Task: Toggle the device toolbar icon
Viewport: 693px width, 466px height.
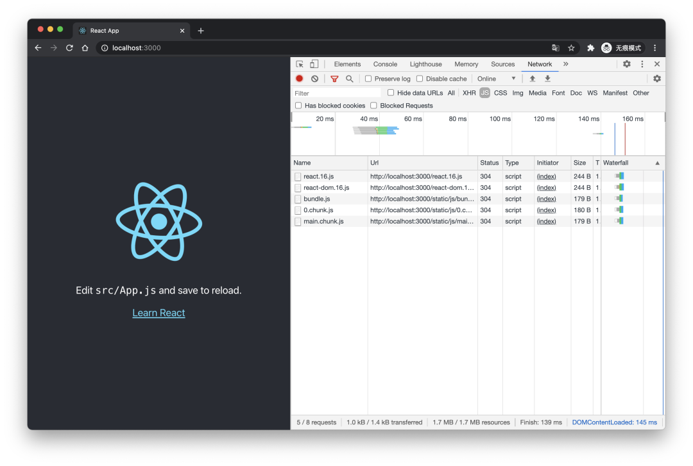Action: pos(314,64)
